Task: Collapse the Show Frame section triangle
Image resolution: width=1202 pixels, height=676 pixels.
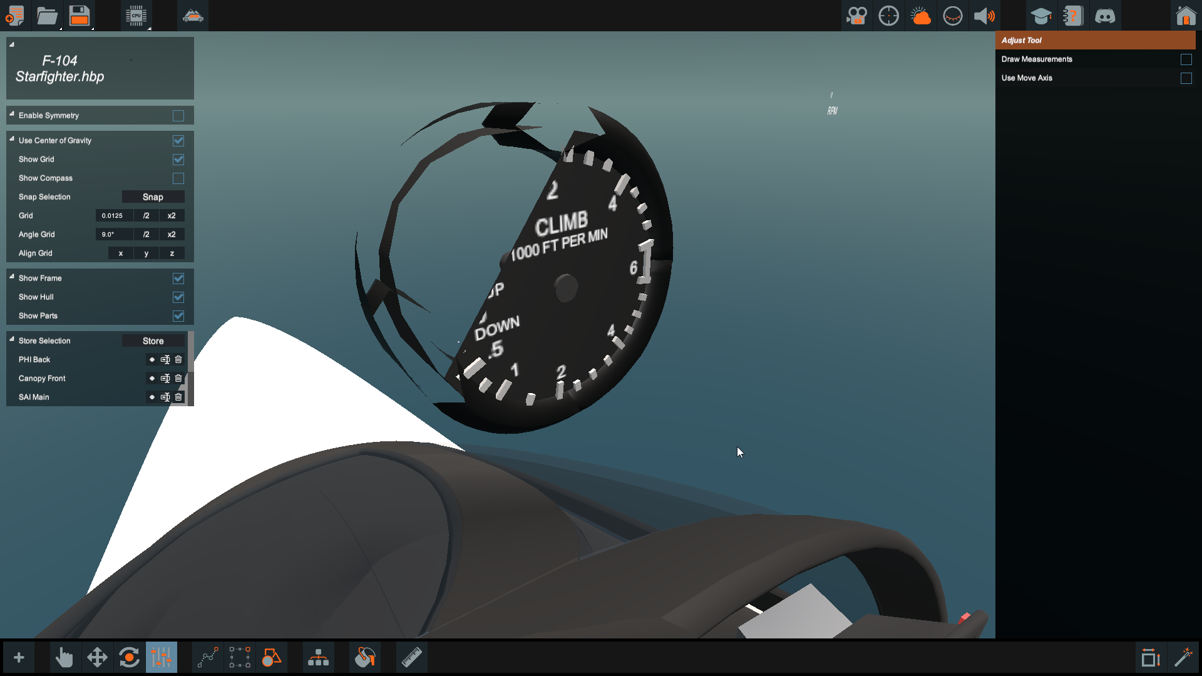Action: tap(12, 277)
